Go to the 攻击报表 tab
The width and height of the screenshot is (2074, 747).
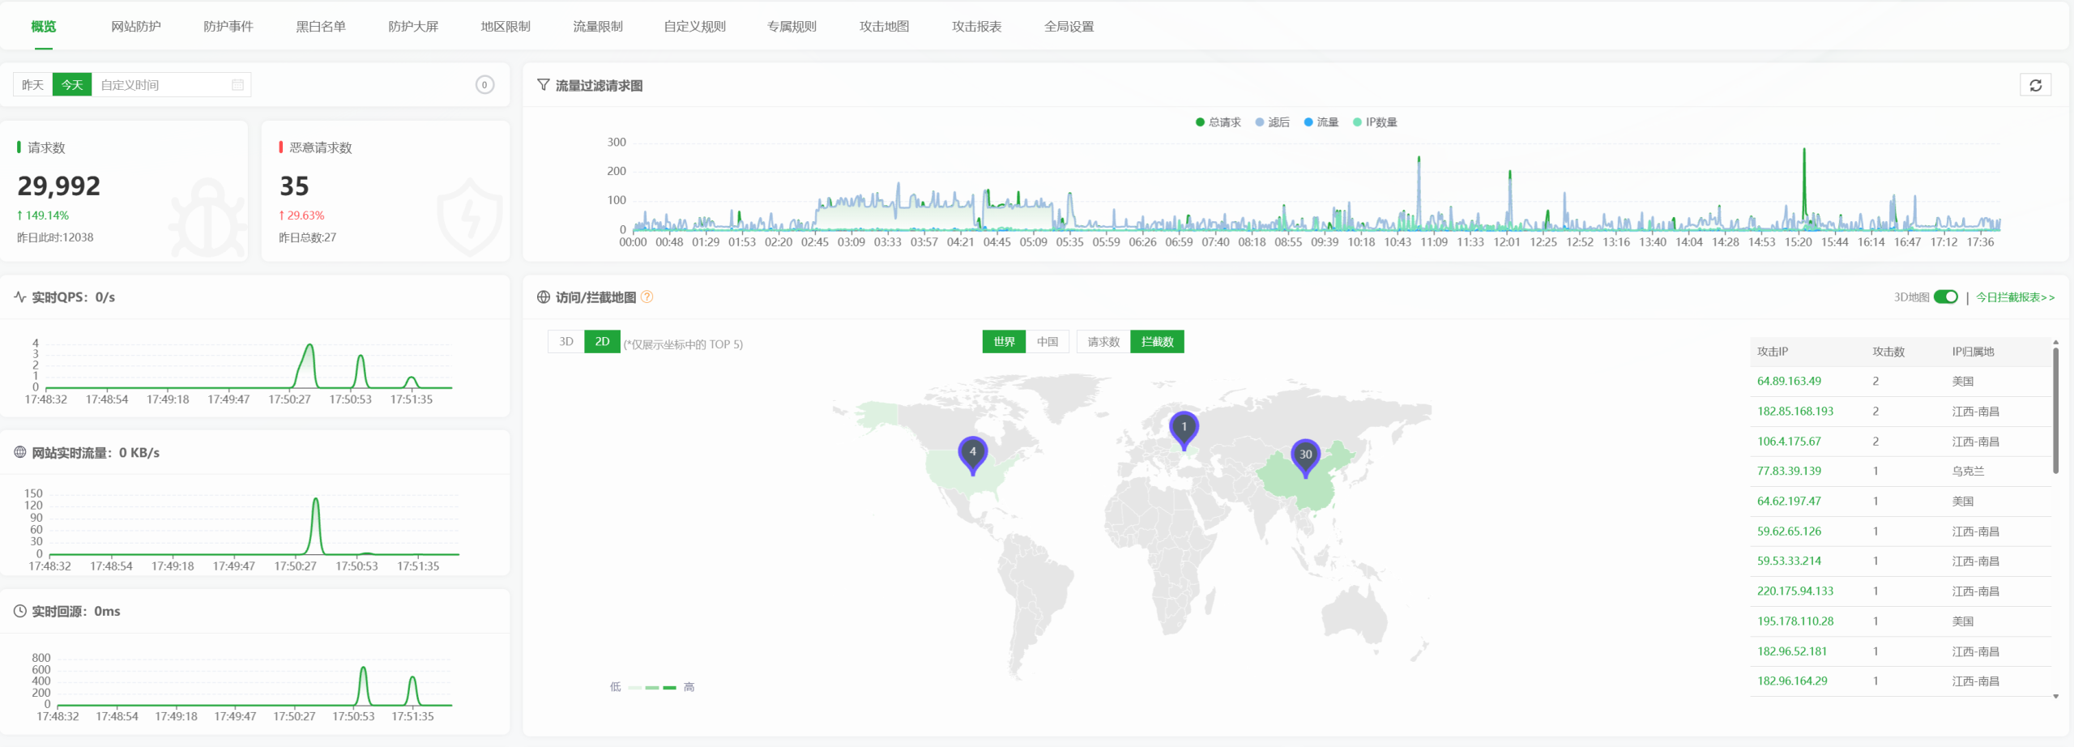[976, 27]
